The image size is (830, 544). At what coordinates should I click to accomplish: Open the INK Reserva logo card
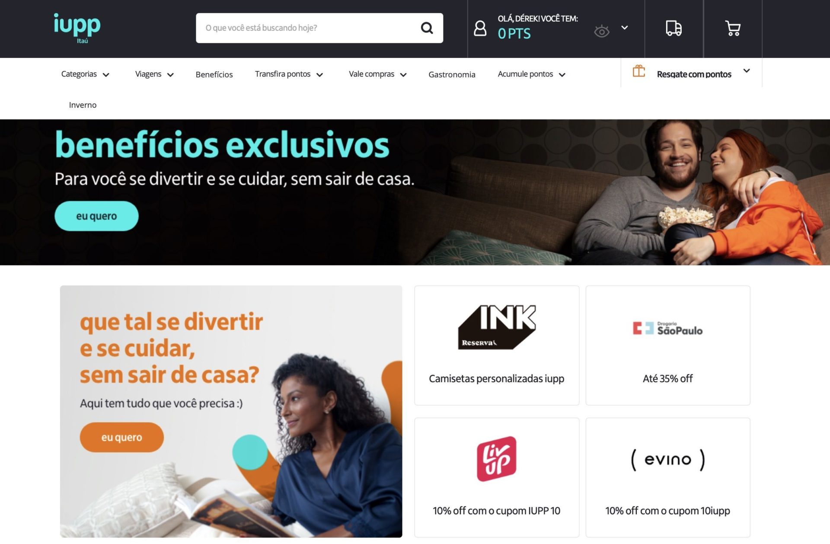[497, 345]
